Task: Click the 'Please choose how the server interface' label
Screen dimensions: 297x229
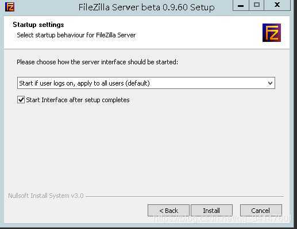Action: pos(98,62)
